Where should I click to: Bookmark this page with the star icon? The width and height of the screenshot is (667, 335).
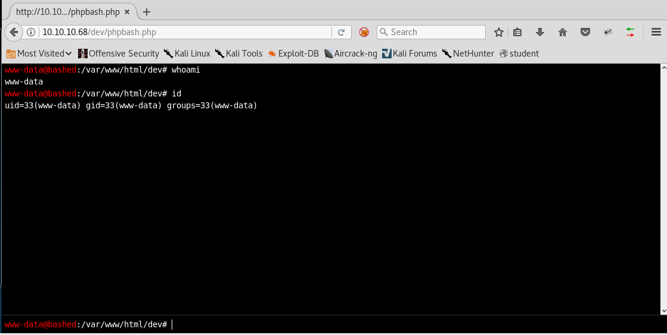[x=499, y=32]
